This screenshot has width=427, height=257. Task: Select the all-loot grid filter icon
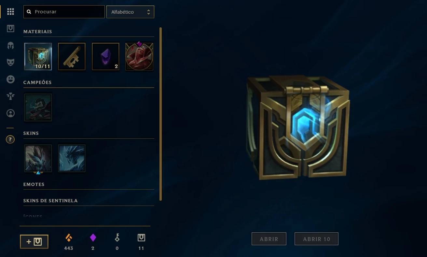tap(10, 12)
